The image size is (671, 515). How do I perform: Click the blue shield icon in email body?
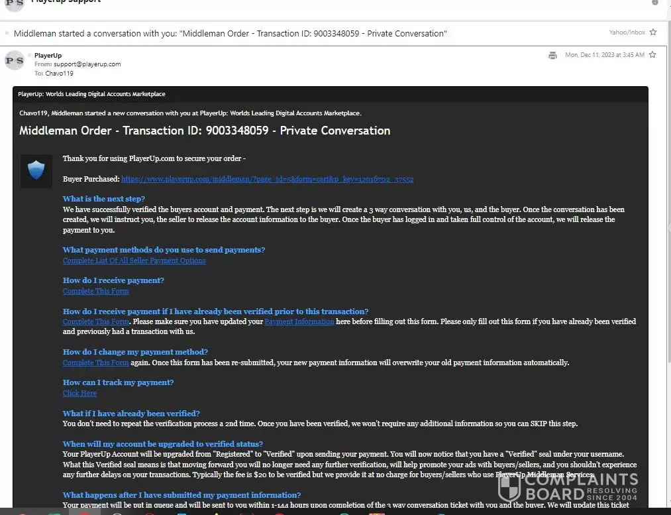click(36, 171)
